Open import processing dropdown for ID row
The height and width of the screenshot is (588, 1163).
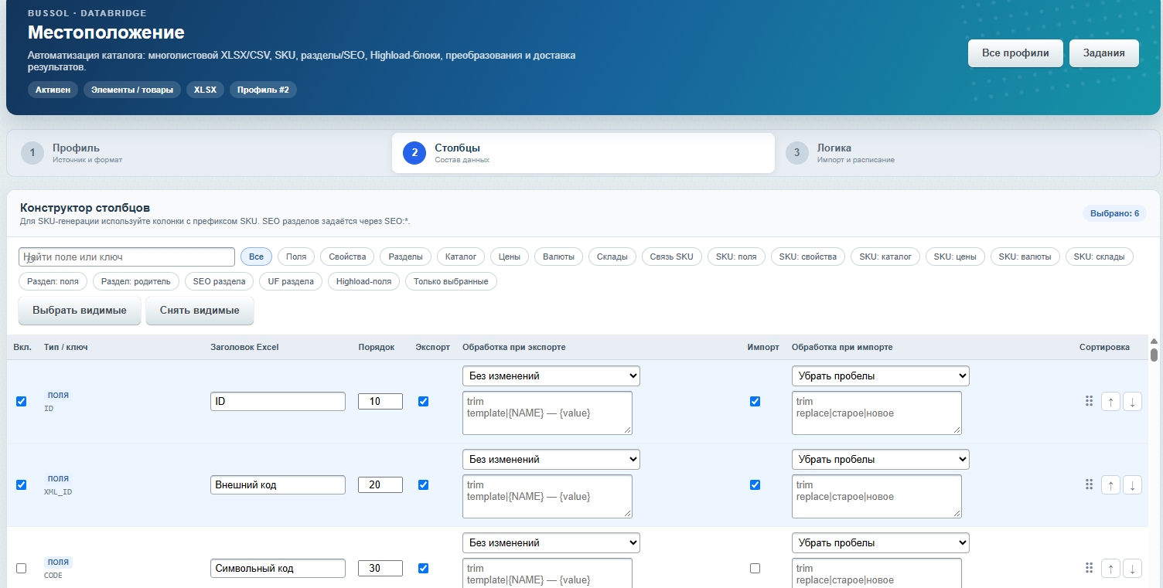coord(881,376)
